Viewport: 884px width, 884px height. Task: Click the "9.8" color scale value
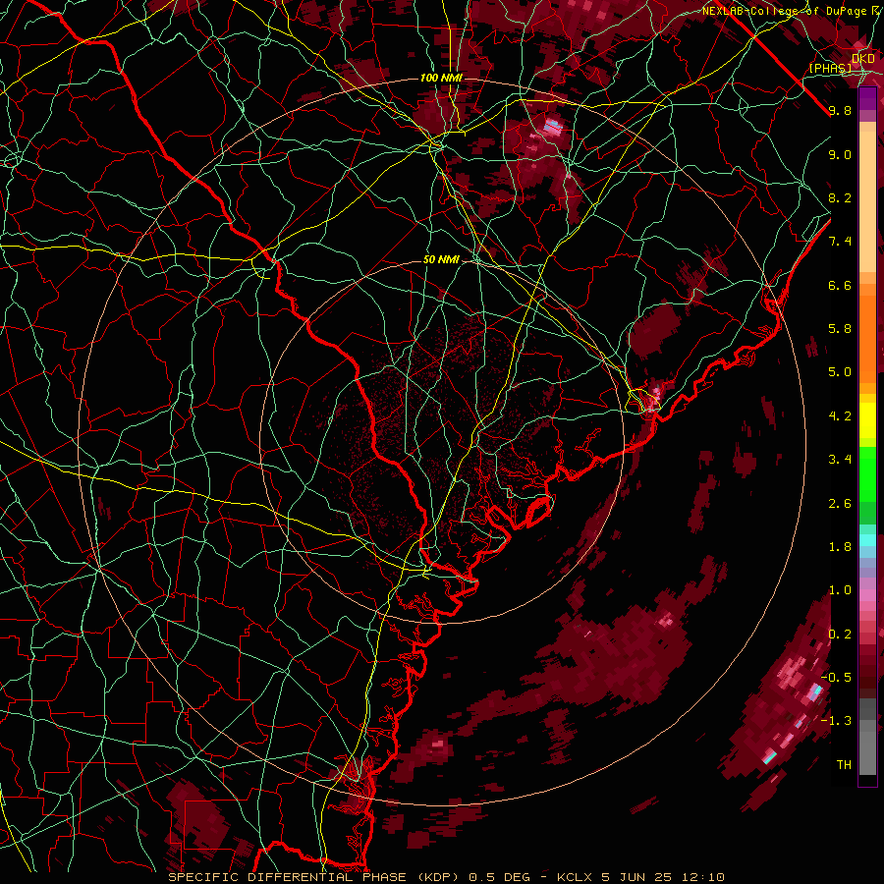840,111
